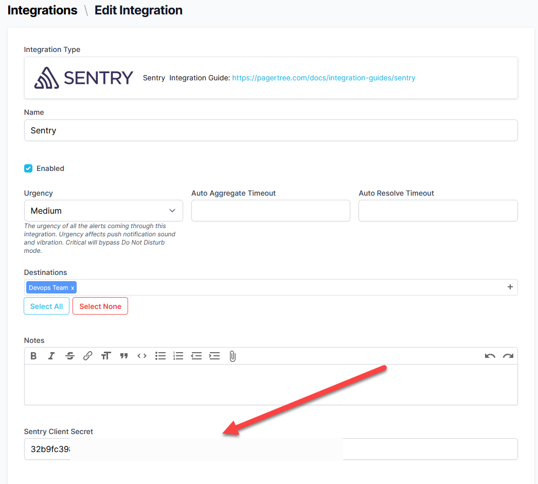Image resolution: width=538 pixels, height=484 pixels.
Task: Undo last edit in Notes editor
Action: pos(490,356)
